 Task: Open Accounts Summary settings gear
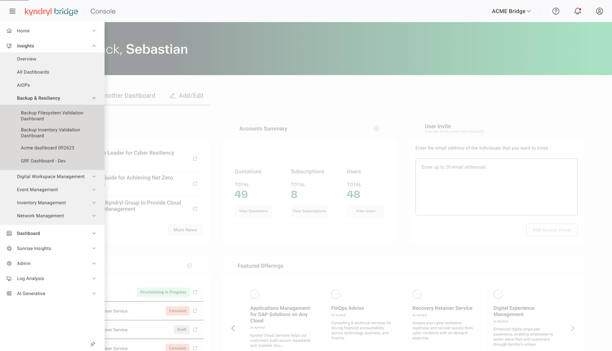point(377,128)
